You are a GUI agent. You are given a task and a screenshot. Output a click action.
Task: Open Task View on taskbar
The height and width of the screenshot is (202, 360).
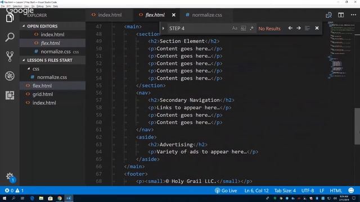[22, 198]
